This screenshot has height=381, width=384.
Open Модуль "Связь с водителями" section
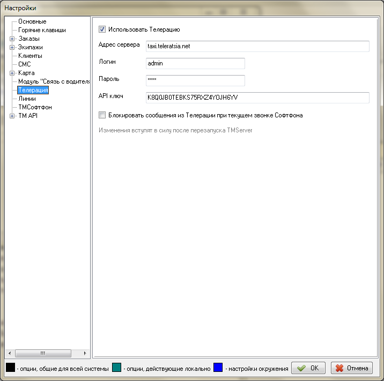(54, 81)
